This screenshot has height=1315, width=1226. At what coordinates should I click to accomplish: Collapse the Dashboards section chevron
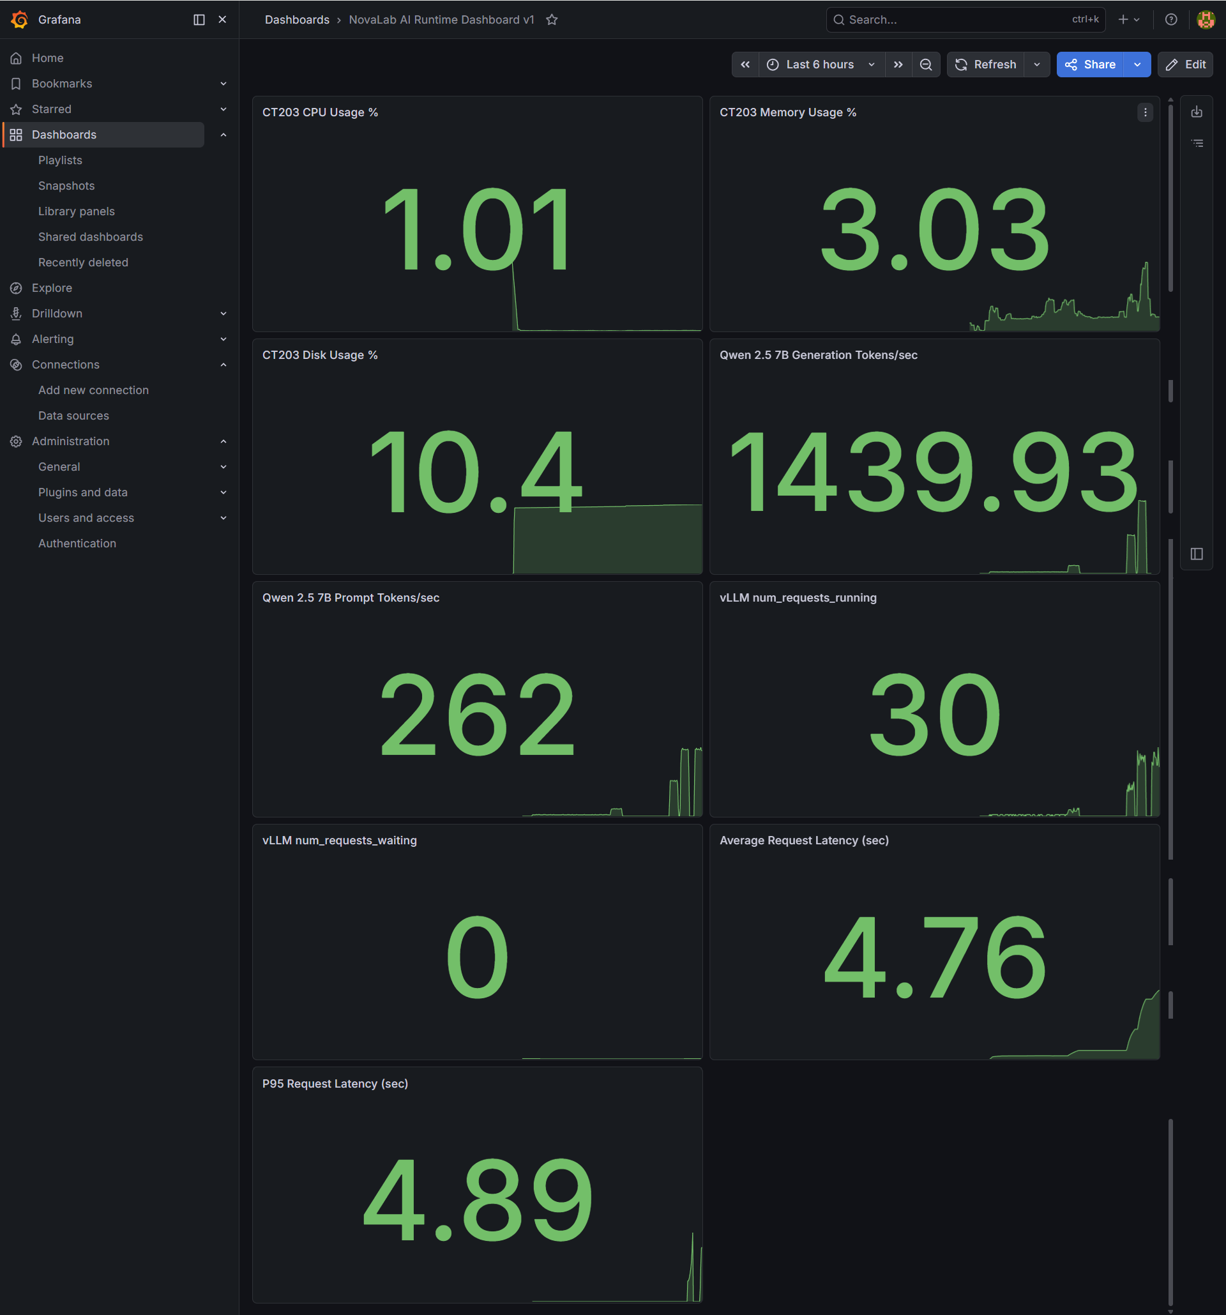point(223,135)
